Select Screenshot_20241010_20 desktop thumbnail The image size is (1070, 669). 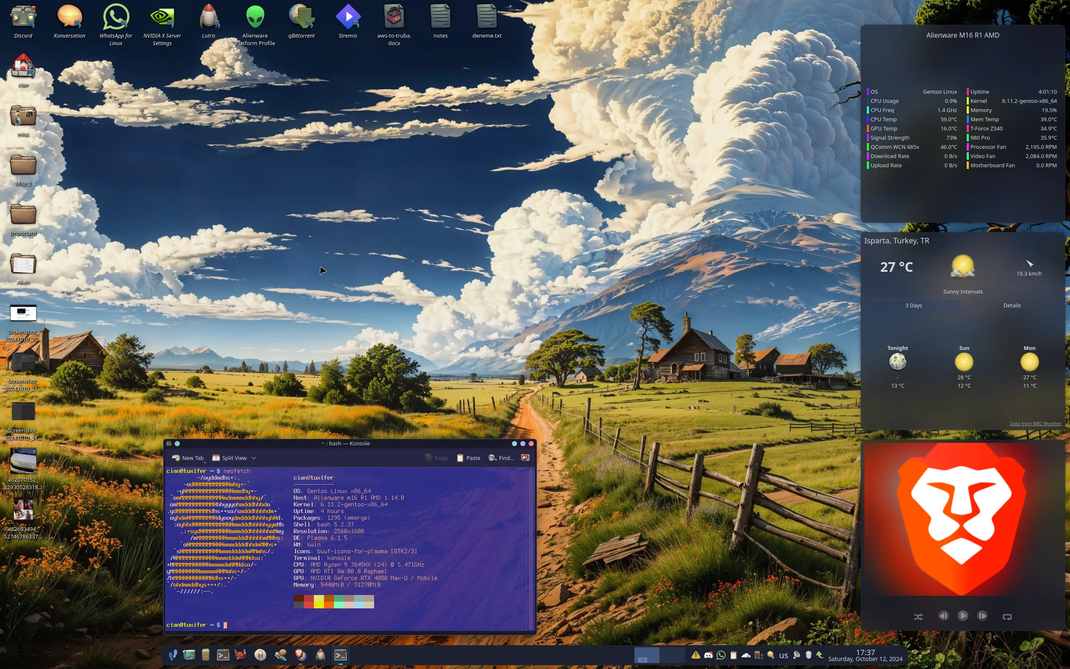pyautogui.click(x=23, y=322)
